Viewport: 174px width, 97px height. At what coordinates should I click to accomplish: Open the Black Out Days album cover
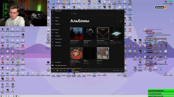coord(103,33)
